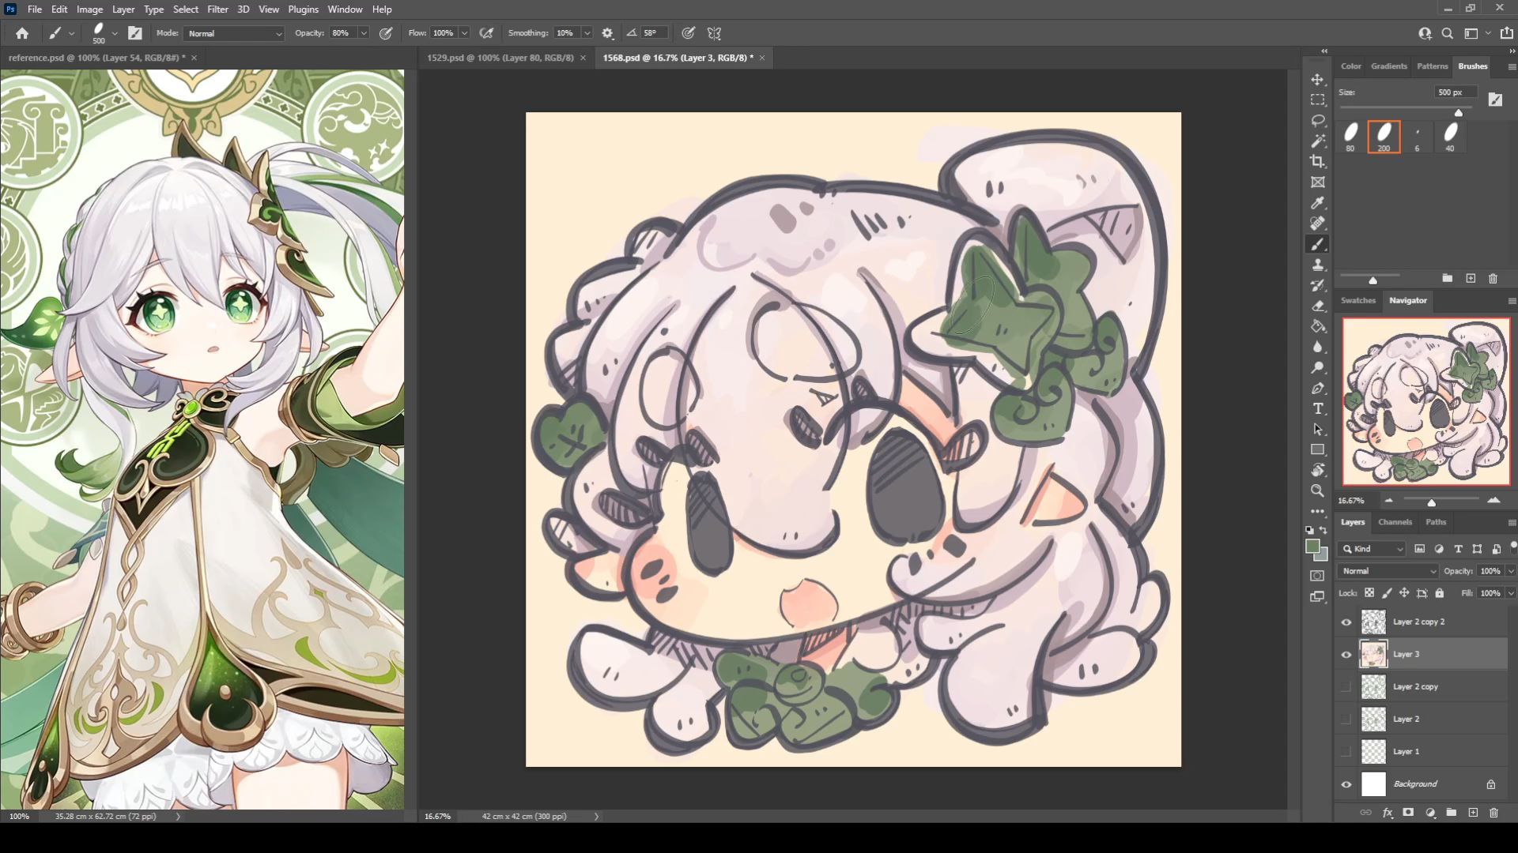The height and width of the screenshot is (853, 1518).
Task: Toggle pressure for size button
Action: click(689, 33)
